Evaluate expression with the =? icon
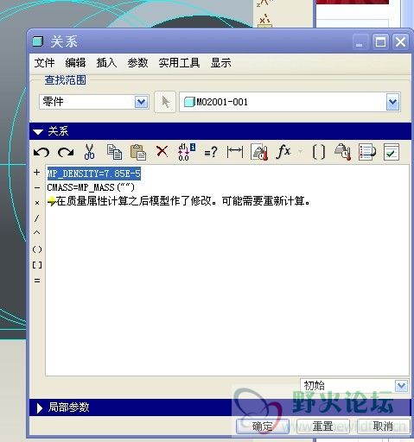 211,152
